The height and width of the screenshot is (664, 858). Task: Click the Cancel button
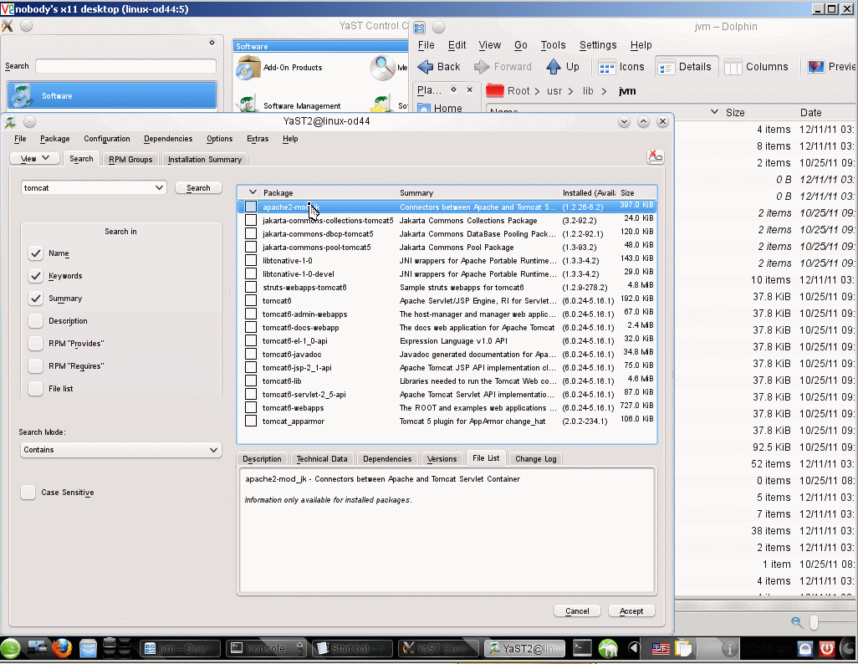pos(577,611)
